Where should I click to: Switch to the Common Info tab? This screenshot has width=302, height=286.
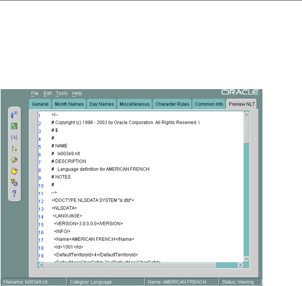tap(209, 104)
